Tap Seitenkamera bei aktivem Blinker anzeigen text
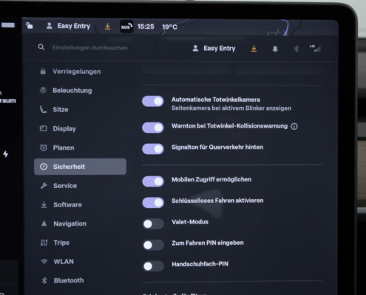The width and height of the screenshot is (366, 295). pos(231,108)
